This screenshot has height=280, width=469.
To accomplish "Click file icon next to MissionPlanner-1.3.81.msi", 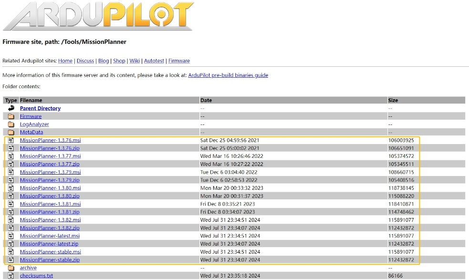I will tap(11, 204).
